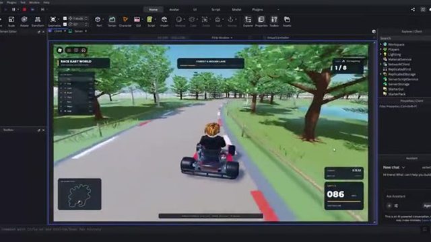This screenshot has width=431, height=242.
Task: Toggle the Properties panel icon
Action: pyautogui.click(x=261, y=22)
